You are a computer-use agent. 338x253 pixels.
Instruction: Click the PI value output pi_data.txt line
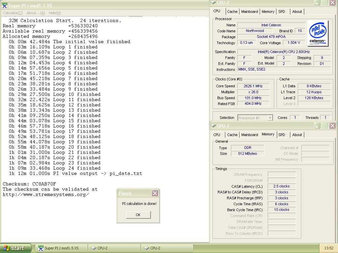(x=76, y=174)
